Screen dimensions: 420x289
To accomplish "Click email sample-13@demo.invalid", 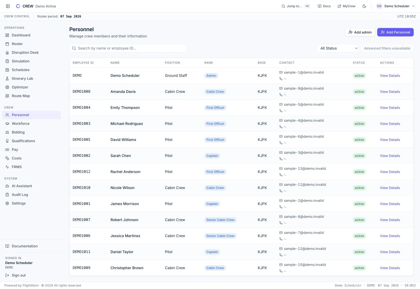I will click(305, 169).
